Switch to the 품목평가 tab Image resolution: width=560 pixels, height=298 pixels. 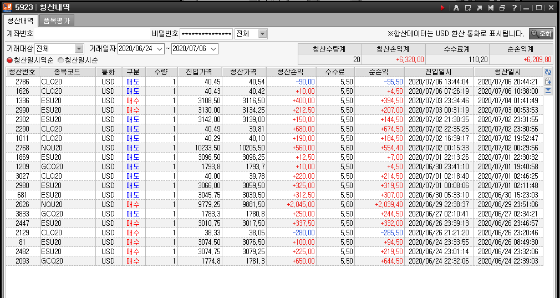point(57,21)
